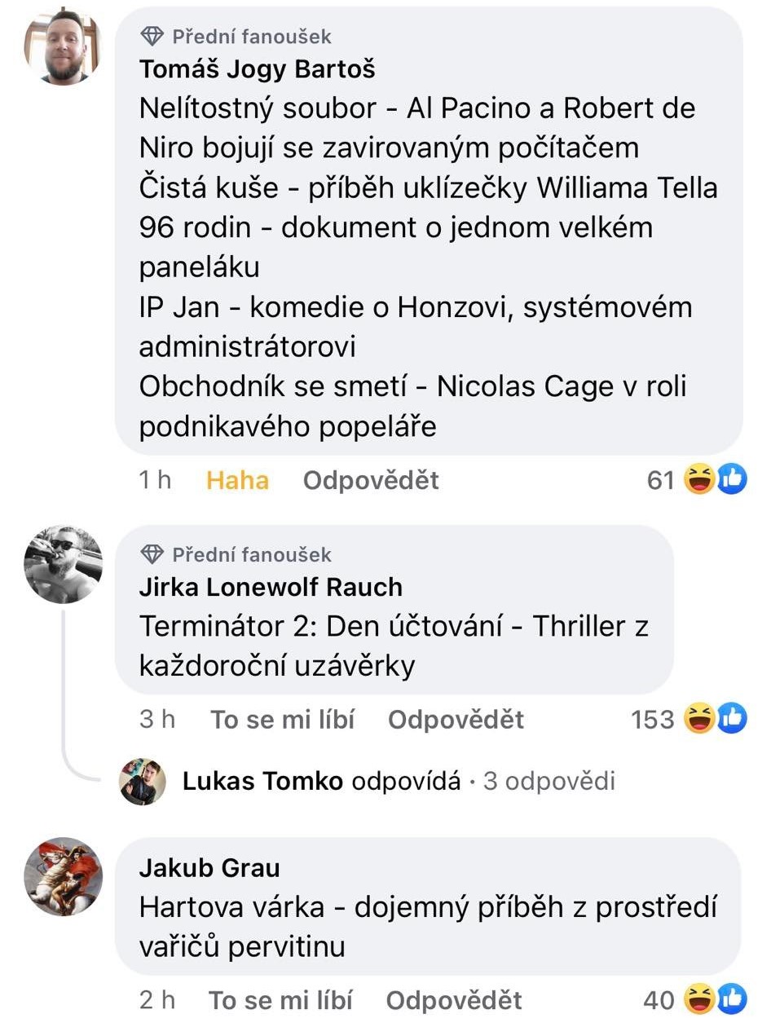Image resolution: width=771 pixels, height=1036 pixels.
Task: Click the diamond top fan badge on Jirka's comment
Action: pos(152,554)
